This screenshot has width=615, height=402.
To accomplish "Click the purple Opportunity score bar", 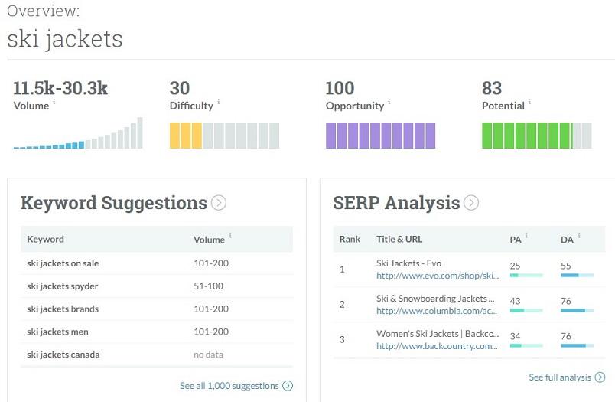I will tap(380, 136).
